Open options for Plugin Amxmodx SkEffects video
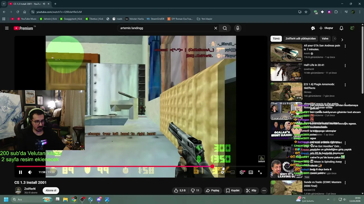The width and height of the screenshot is (364, 204). 345,85
